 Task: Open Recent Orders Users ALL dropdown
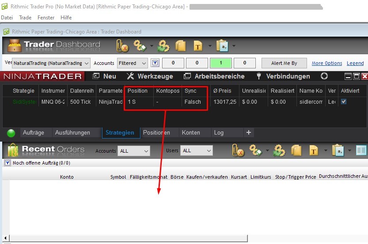click(197, 150)
